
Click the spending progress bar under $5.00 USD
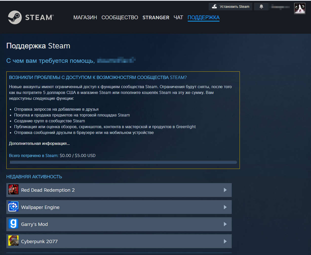pos(123,162)
